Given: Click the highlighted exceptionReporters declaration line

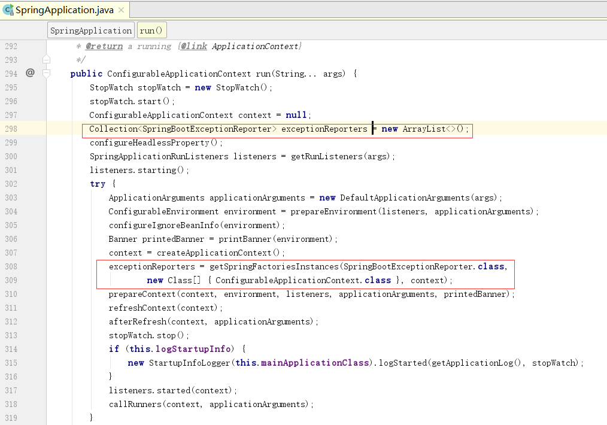Looking at the screenshot, I should (x=275, y=129).
